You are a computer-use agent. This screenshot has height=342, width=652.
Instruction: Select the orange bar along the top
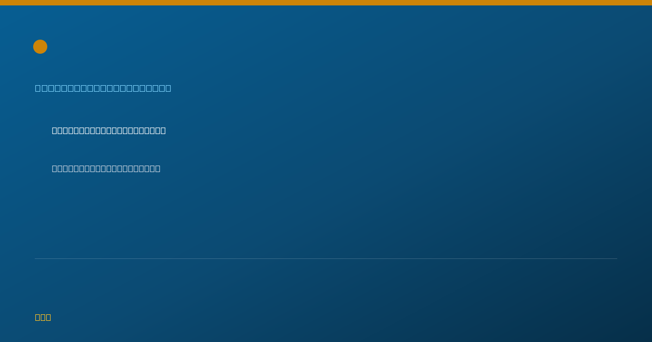tap(326, 3)
